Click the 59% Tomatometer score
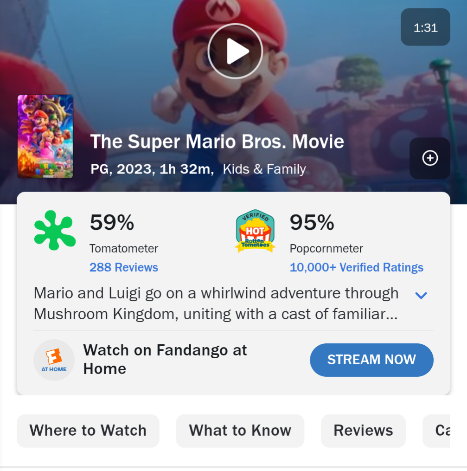The image size is (467, 471). coord(112,223)
